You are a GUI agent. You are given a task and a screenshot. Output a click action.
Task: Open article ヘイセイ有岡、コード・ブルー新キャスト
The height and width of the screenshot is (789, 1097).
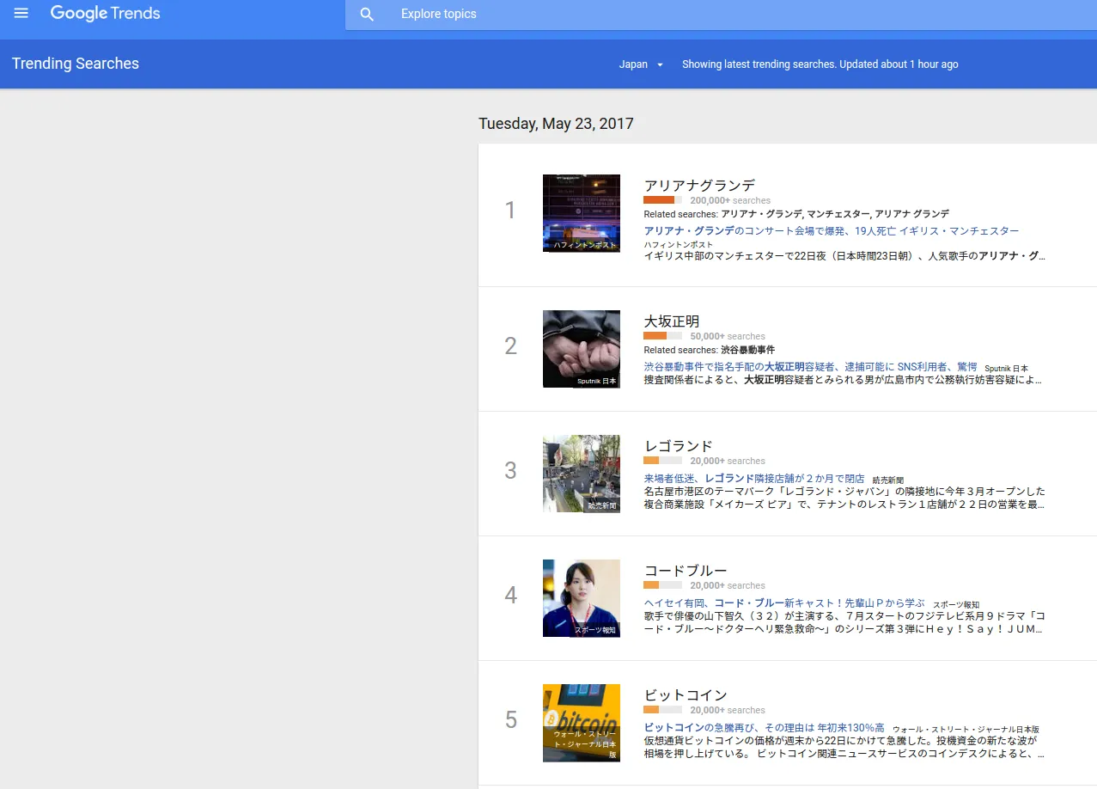(784, 603)
